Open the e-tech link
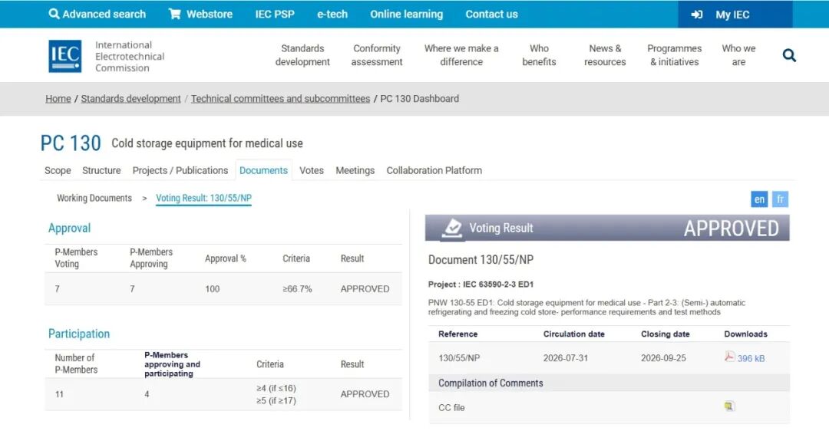Viewport: 829px width, 434px height. 332,15
